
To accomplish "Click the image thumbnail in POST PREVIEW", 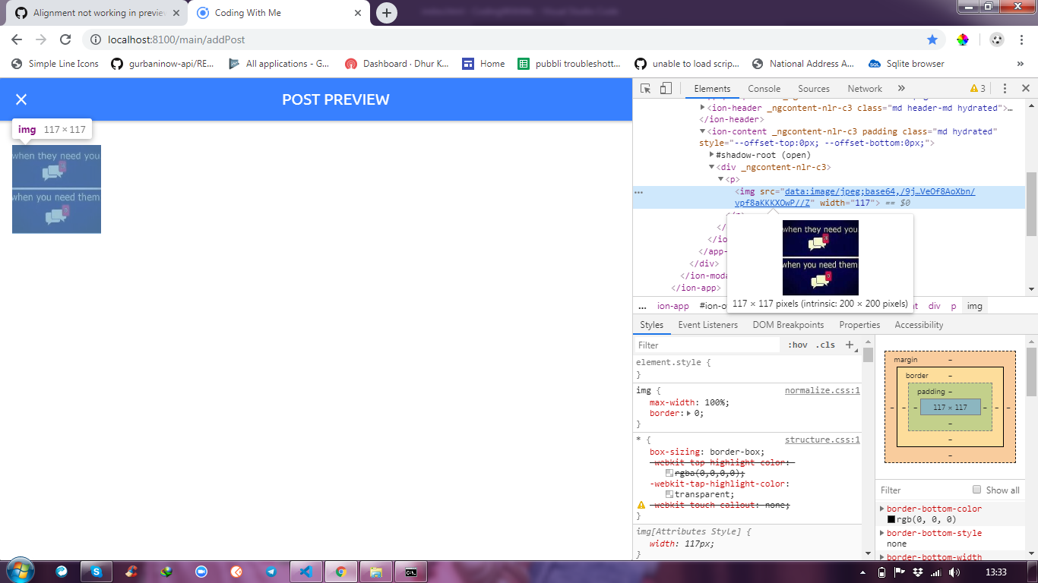I will point(56,189).
